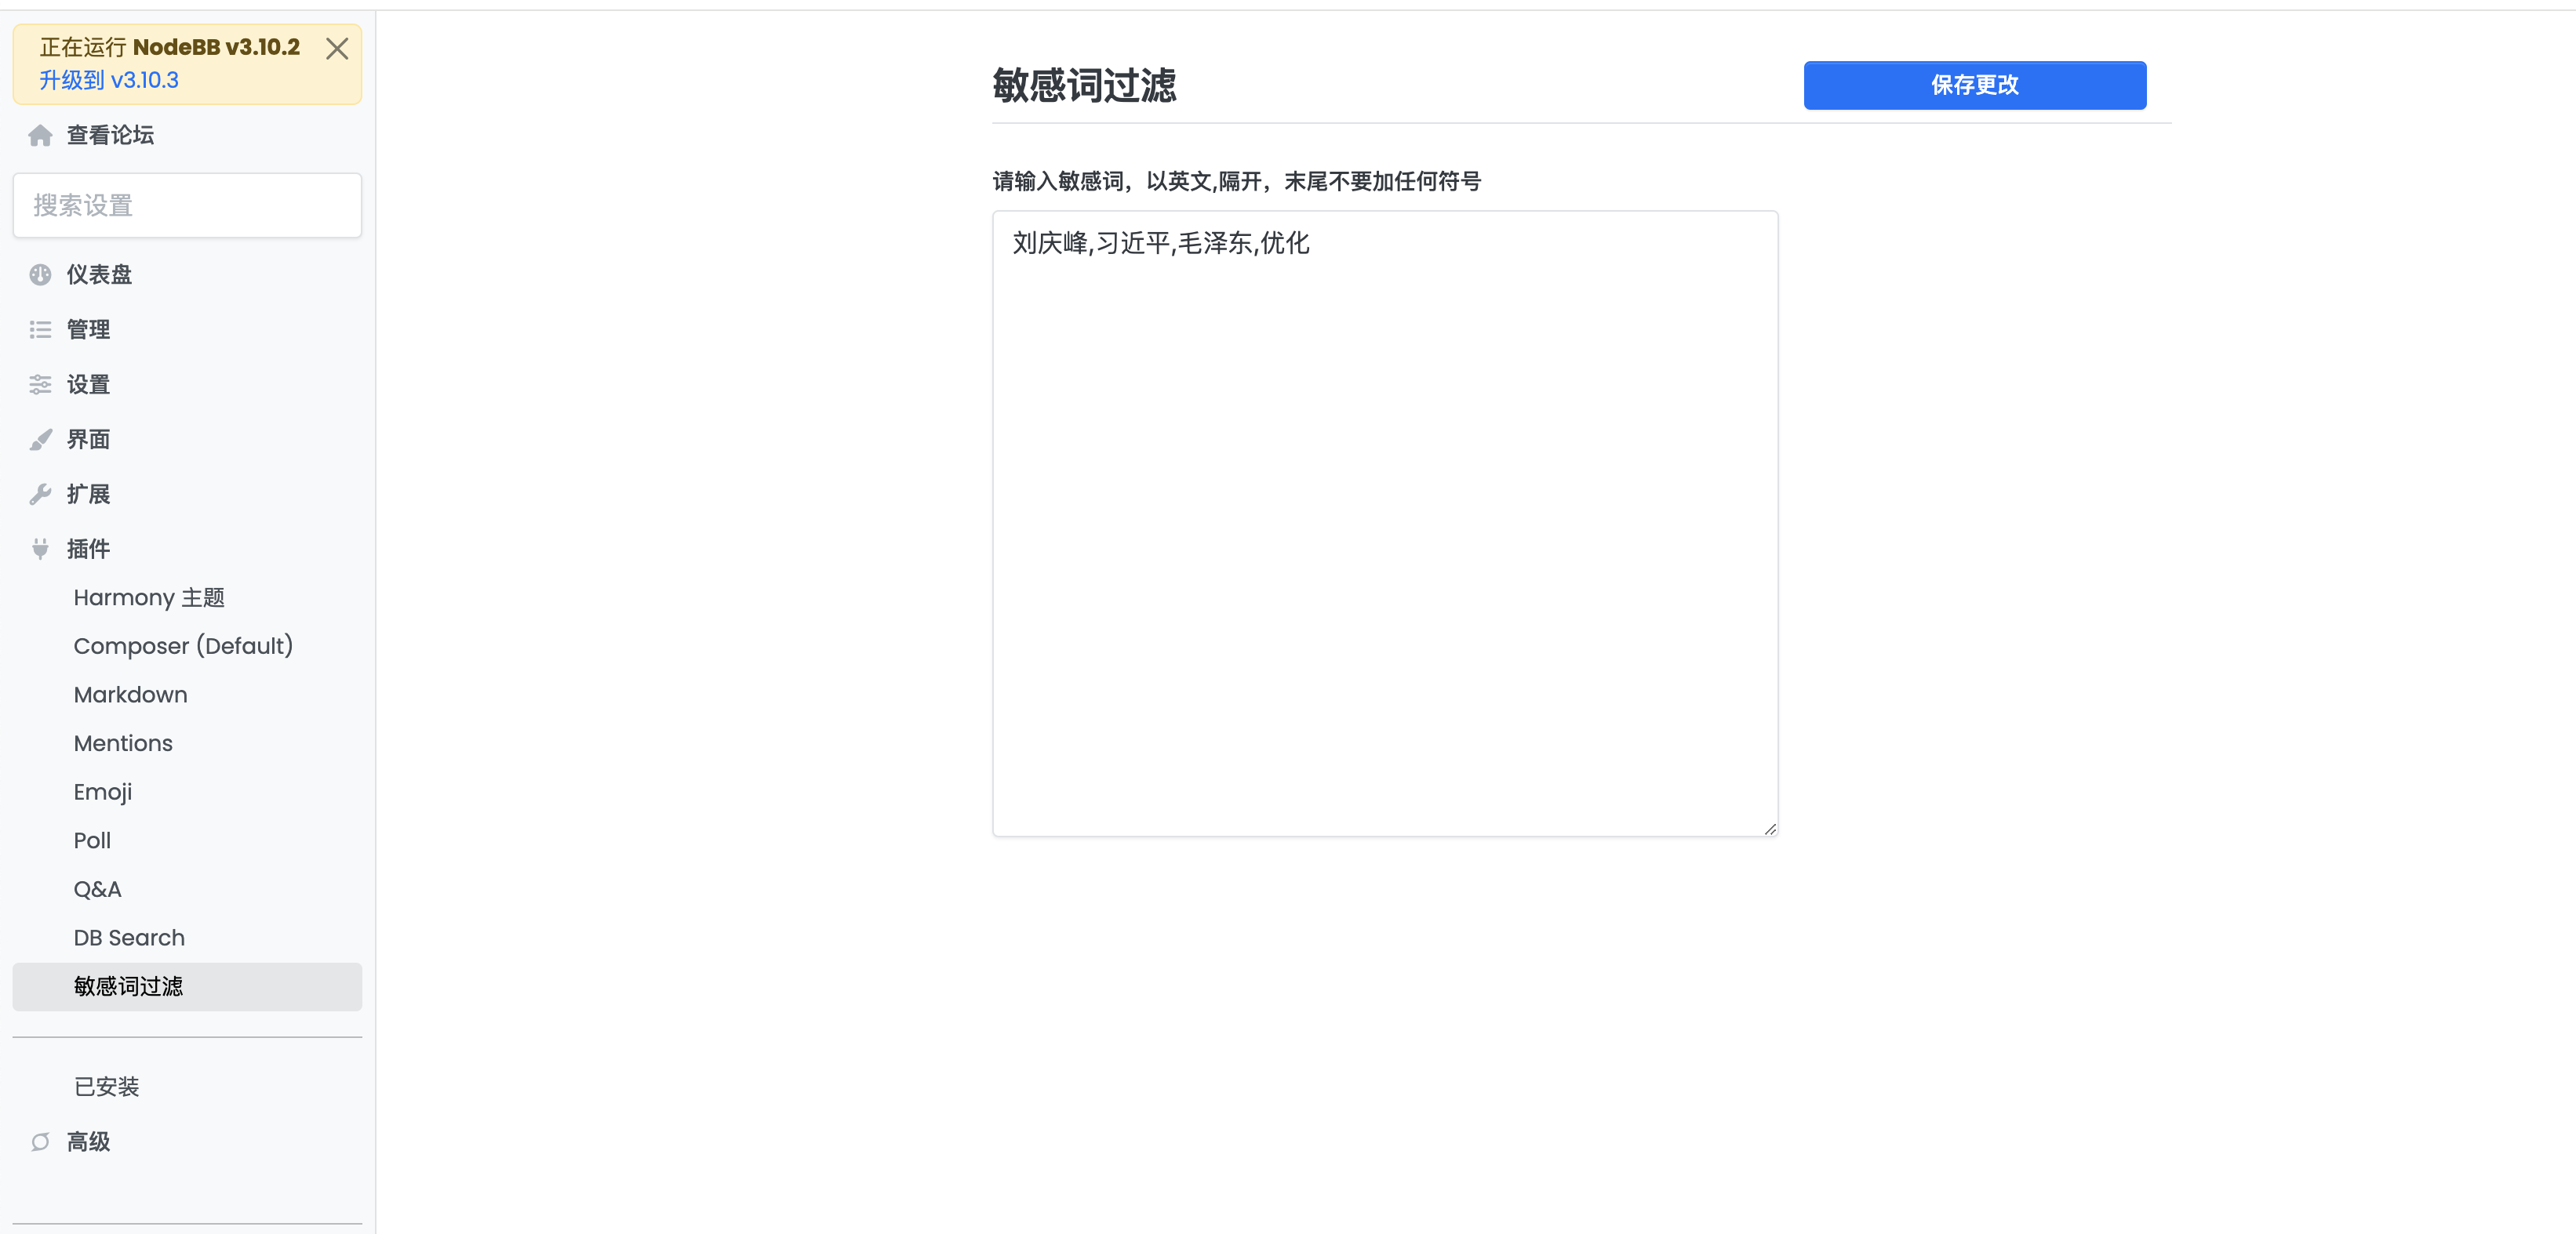Focus the 搜索设置 search field
The height and width of the screenshot is (1234, 2576).
coord(187,206)
